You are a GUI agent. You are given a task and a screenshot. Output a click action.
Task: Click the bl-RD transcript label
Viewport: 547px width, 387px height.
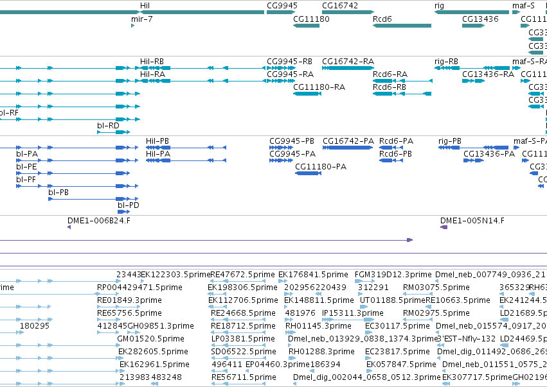(108, 126)
